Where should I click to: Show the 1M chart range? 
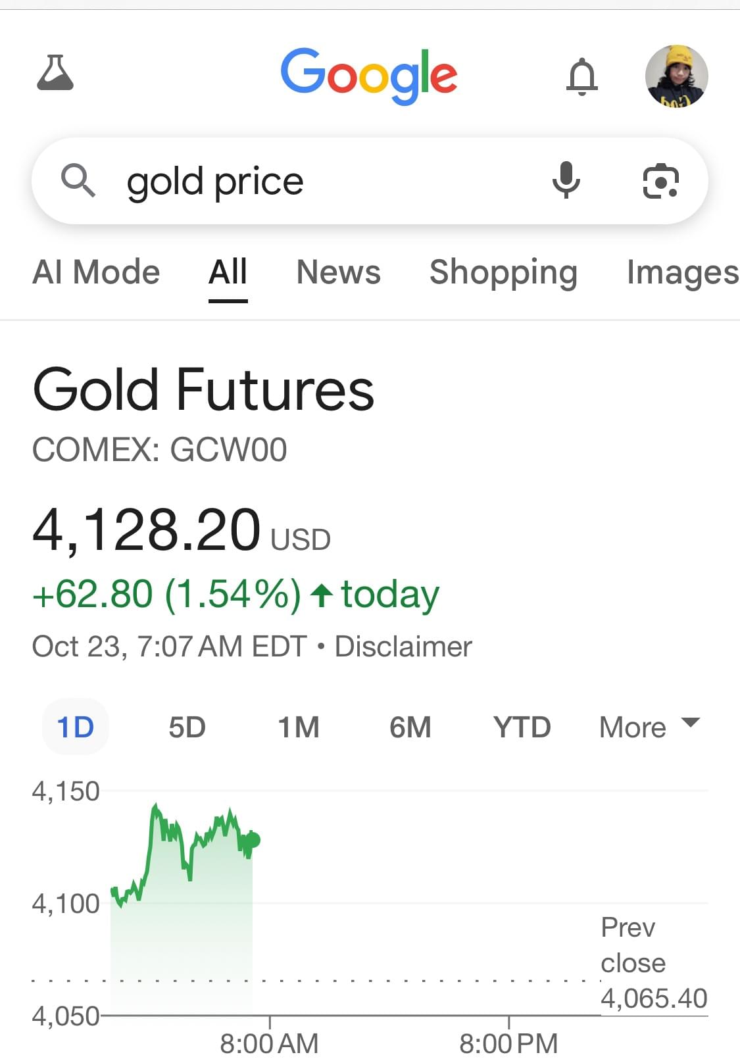tap(299, 728)
